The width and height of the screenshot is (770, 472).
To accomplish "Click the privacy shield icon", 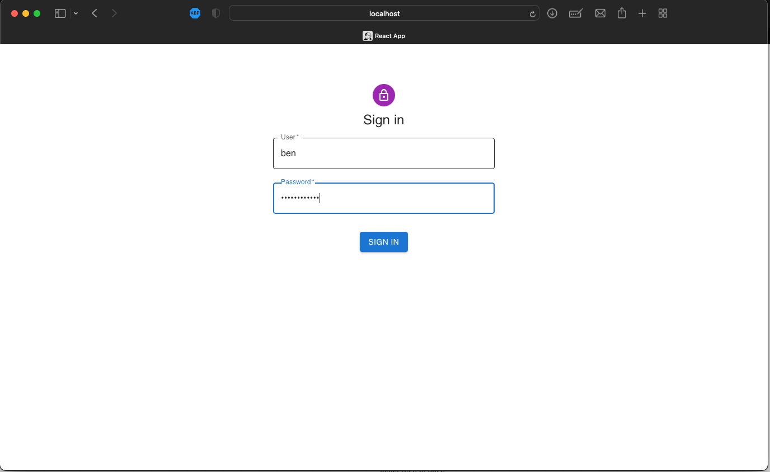I will coord(216,13).
